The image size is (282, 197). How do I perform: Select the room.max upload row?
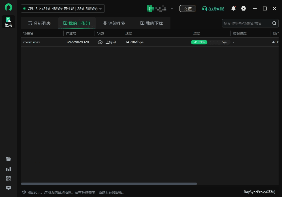tap(32, 42)
